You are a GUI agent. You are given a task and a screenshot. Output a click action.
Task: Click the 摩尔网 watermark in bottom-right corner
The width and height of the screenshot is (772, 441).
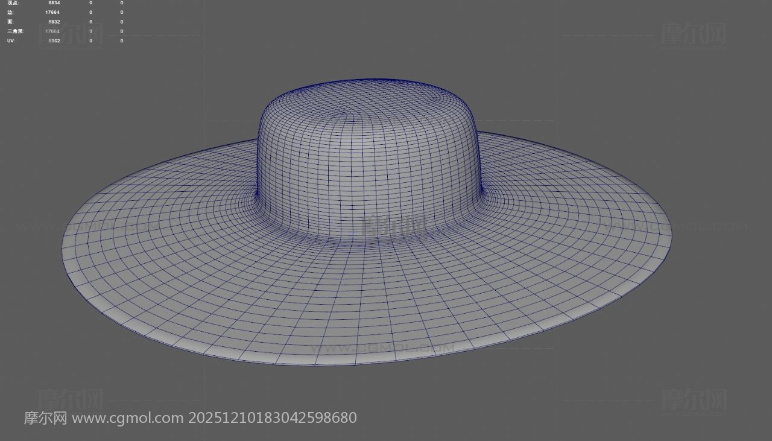[694, 399]
